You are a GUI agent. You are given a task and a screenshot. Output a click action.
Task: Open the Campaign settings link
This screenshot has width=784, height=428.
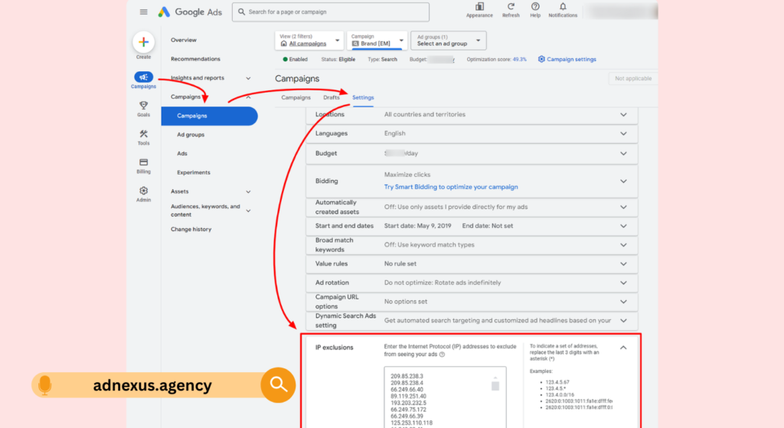click(x=571, y=59)
